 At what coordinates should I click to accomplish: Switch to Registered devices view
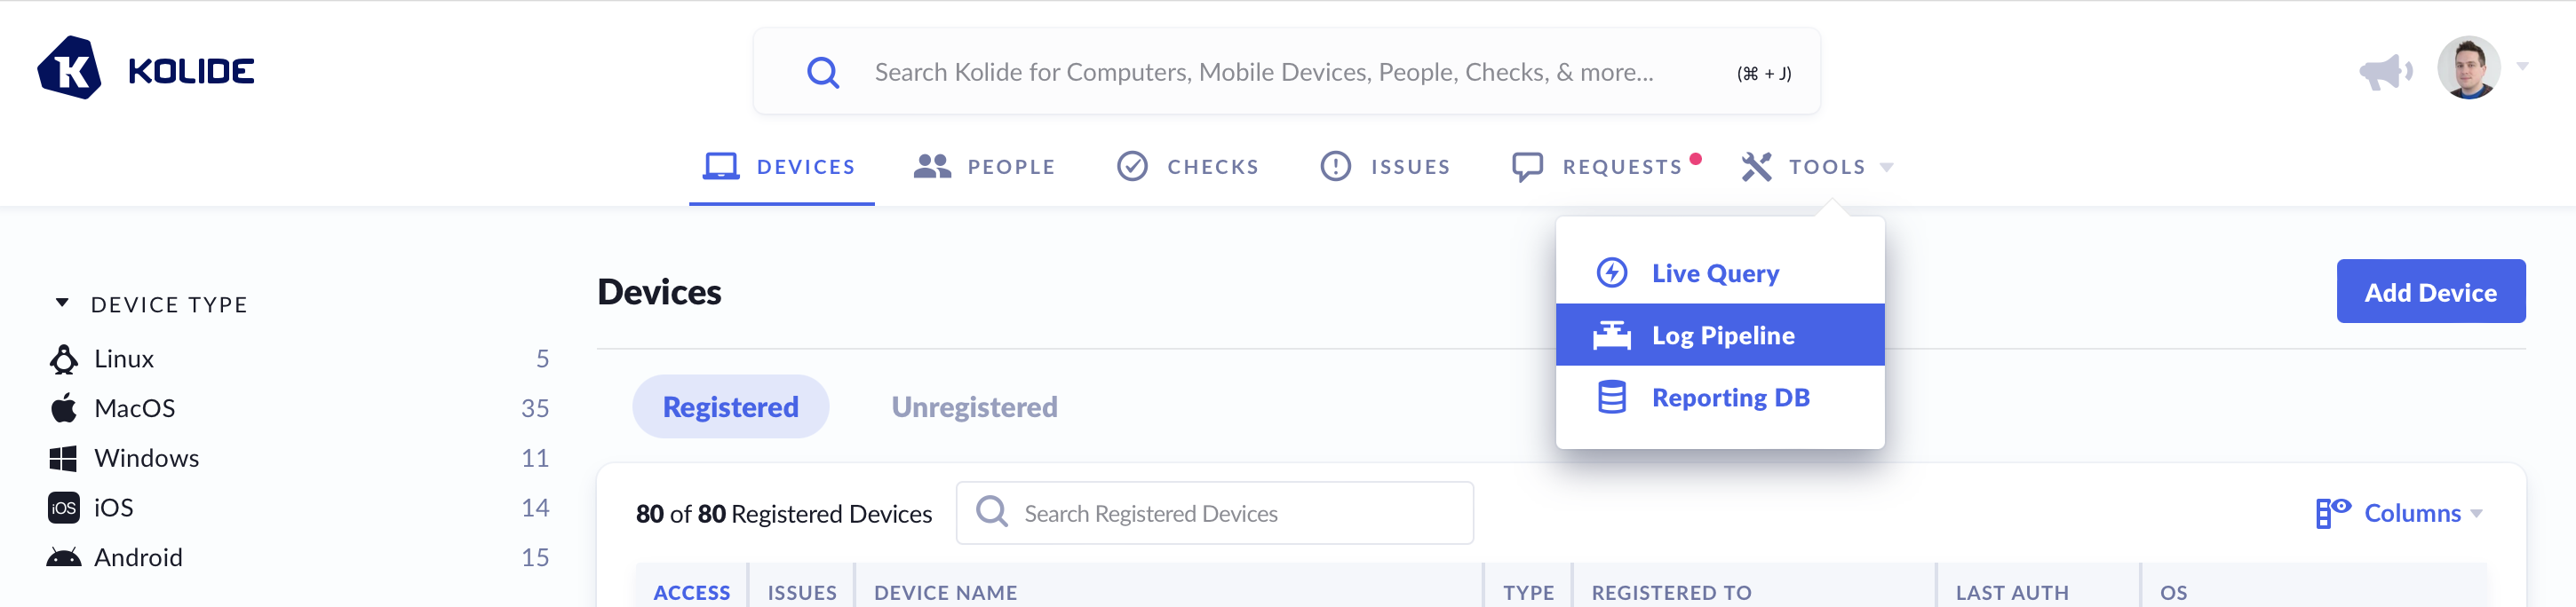point(730,407)
